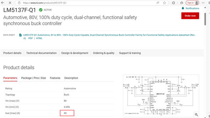
Task: Zoom the circuit diagram magnifier icon
Action: 196,114
